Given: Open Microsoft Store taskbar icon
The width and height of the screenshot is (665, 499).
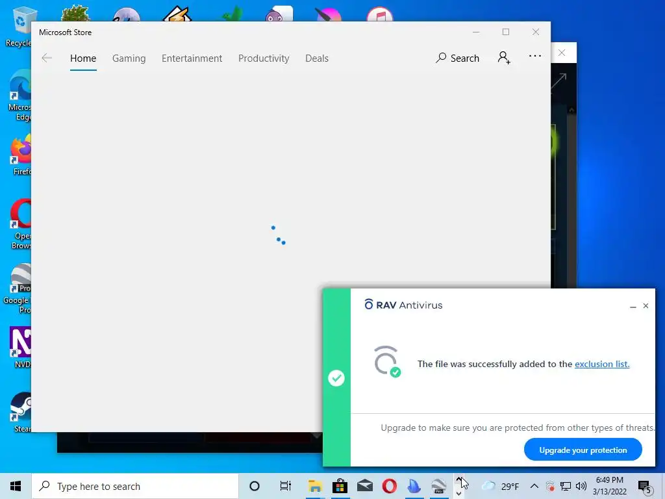Looking at the screenshot, I should 340,486.
